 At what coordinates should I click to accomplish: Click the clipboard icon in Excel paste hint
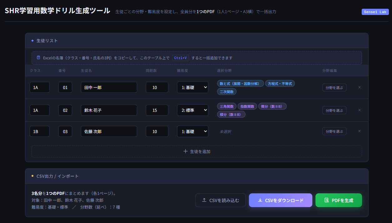[x=38, y=58]
